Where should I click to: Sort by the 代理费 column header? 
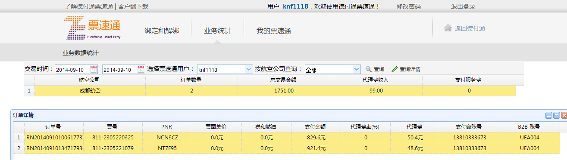tap(415, 127)
